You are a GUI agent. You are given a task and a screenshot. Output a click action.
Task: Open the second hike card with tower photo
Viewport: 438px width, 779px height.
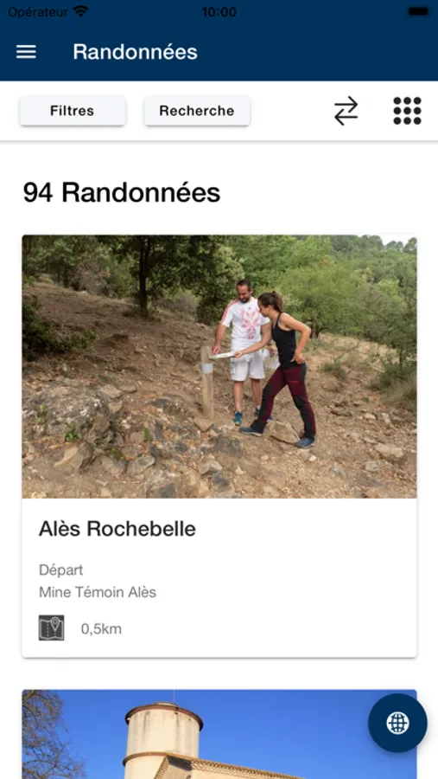219,734
